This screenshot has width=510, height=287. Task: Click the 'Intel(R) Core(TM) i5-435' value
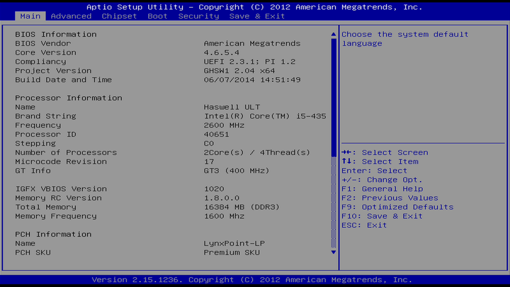265,116
